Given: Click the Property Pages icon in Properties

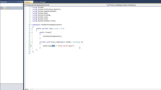Looking at the screenshot, I should click(x=8, y=8).
